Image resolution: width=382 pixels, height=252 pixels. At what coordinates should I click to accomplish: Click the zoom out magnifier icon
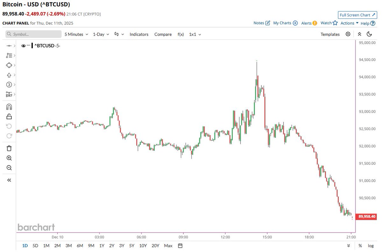[9, 168]
